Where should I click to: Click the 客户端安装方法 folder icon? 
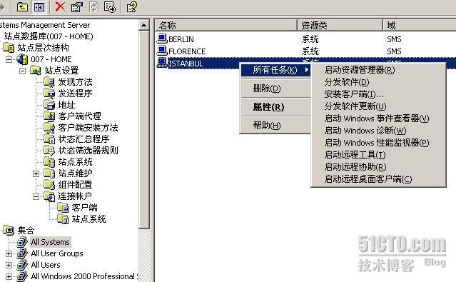[x=49, y=128]
